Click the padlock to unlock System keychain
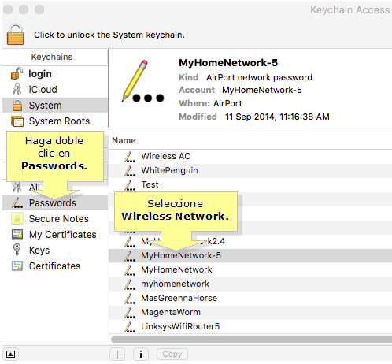 coord(16,35)
